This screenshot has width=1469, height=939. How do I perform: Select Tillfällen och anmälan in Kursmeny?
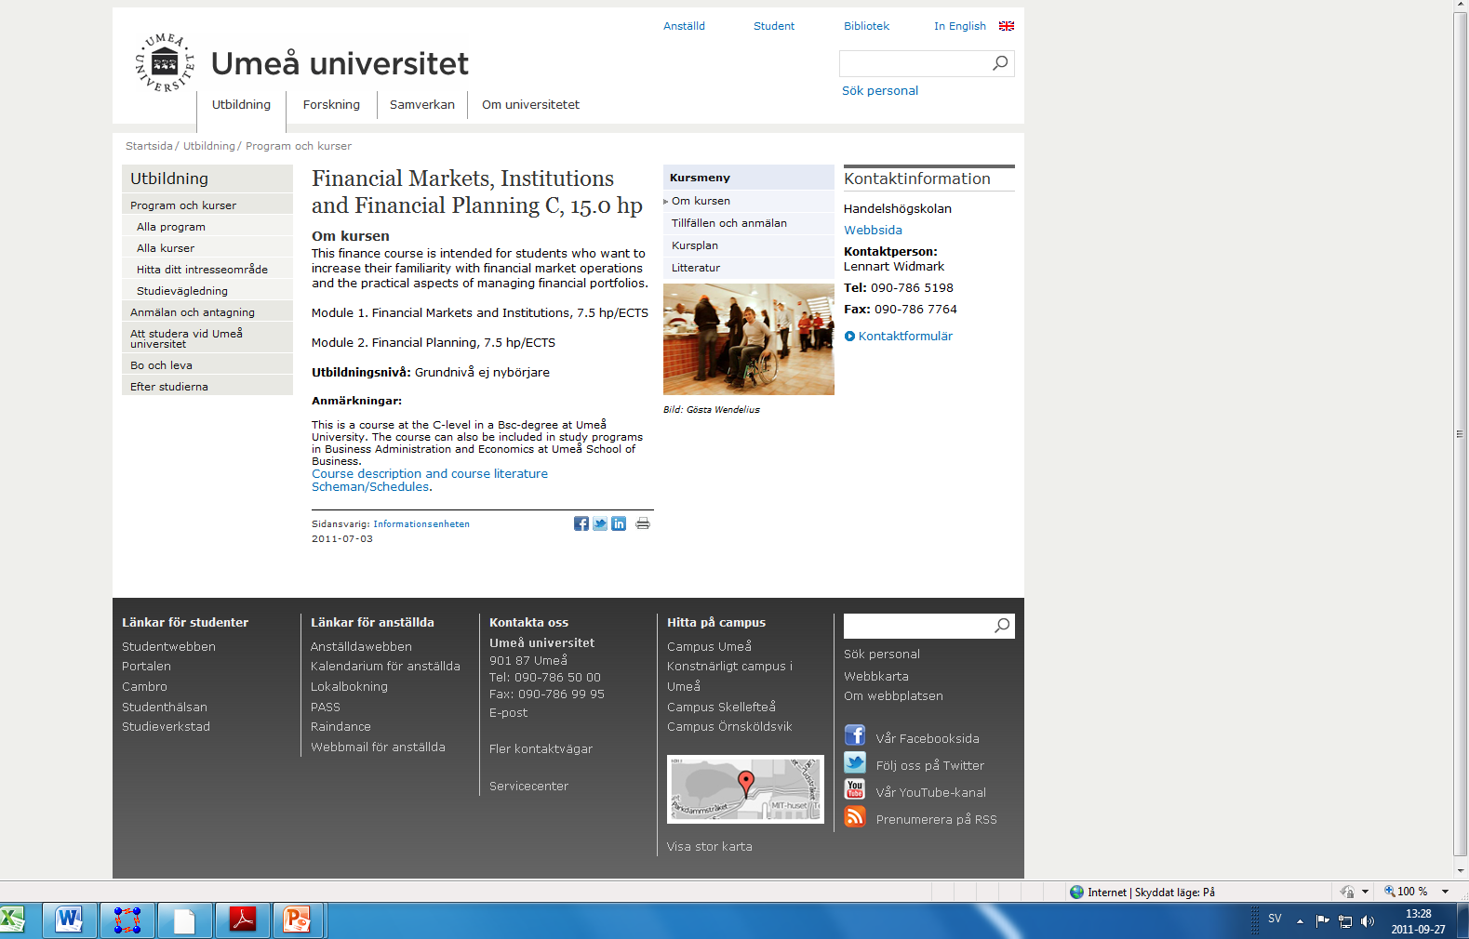point(748,223)
